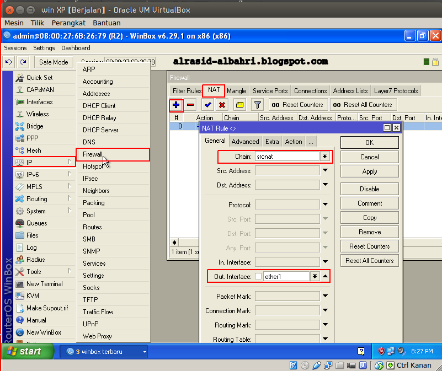Expand the Protocol field
The image size is (442, 371).
coord(326,204)
